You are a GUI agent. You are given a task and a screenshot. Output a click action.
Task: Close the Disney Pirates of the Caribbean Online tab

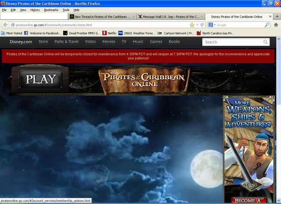coord(270,17)
